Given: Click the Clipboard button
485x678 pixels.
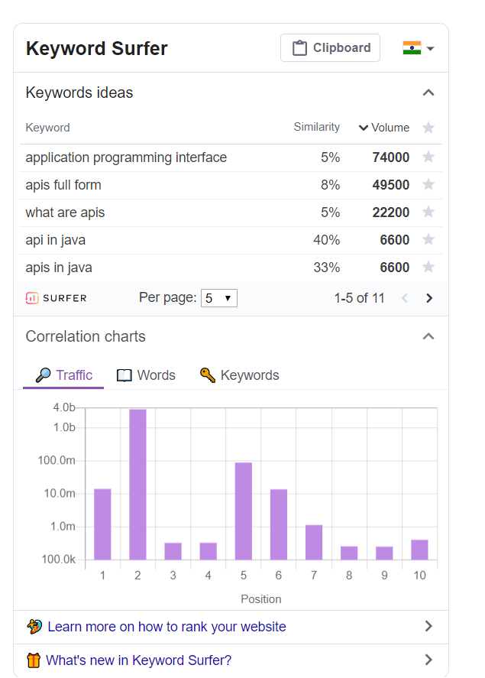Looking at the screenshot, I should pos(330,48).
